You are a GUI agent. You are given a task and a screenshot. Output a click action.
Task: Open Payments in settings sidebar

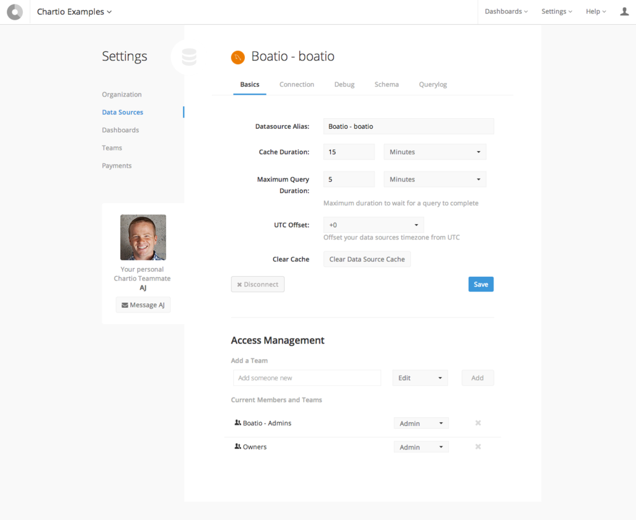[x=117, y=166]
